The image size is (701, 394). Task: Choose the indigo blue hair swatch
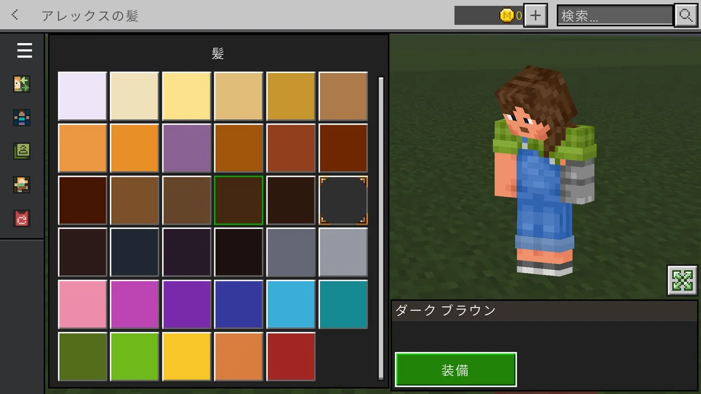click(x=238, y=304)
